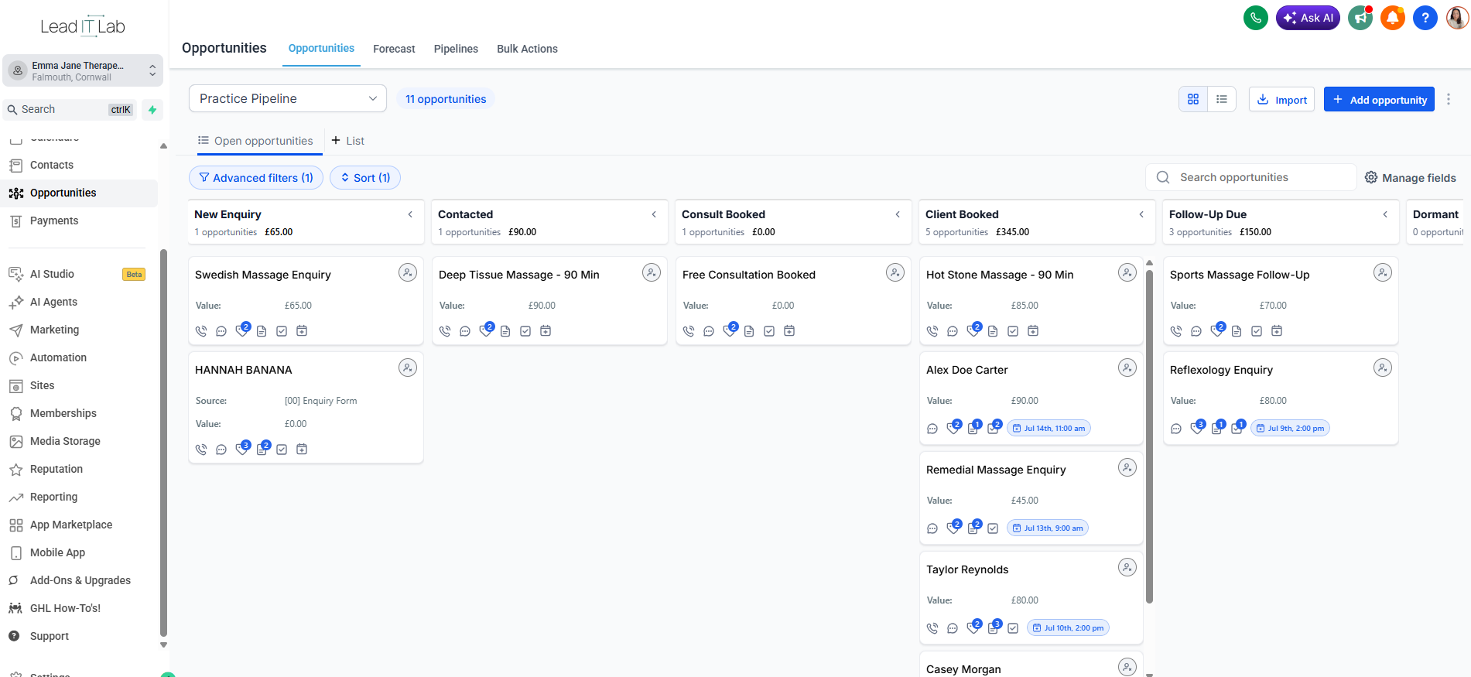Screen dimensions: 1471x677
Task: Click the Add opportunity button
Action: 1379,99
